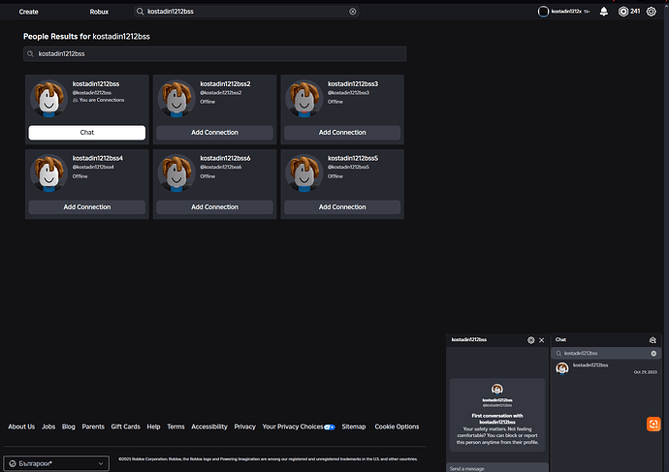This screenshot has height=472, width=669.
Task: Open the Create menu item
Action: tap(29, 12)
